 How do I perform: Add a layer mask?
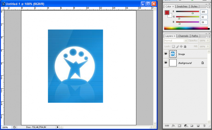179,126
